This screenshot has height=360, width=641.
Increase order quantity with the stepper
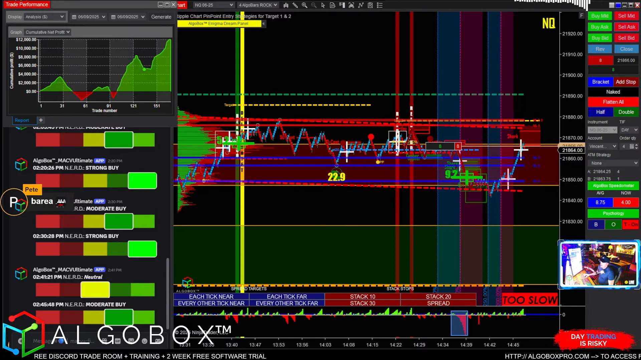pyautogui.click(x=636, y=145)
